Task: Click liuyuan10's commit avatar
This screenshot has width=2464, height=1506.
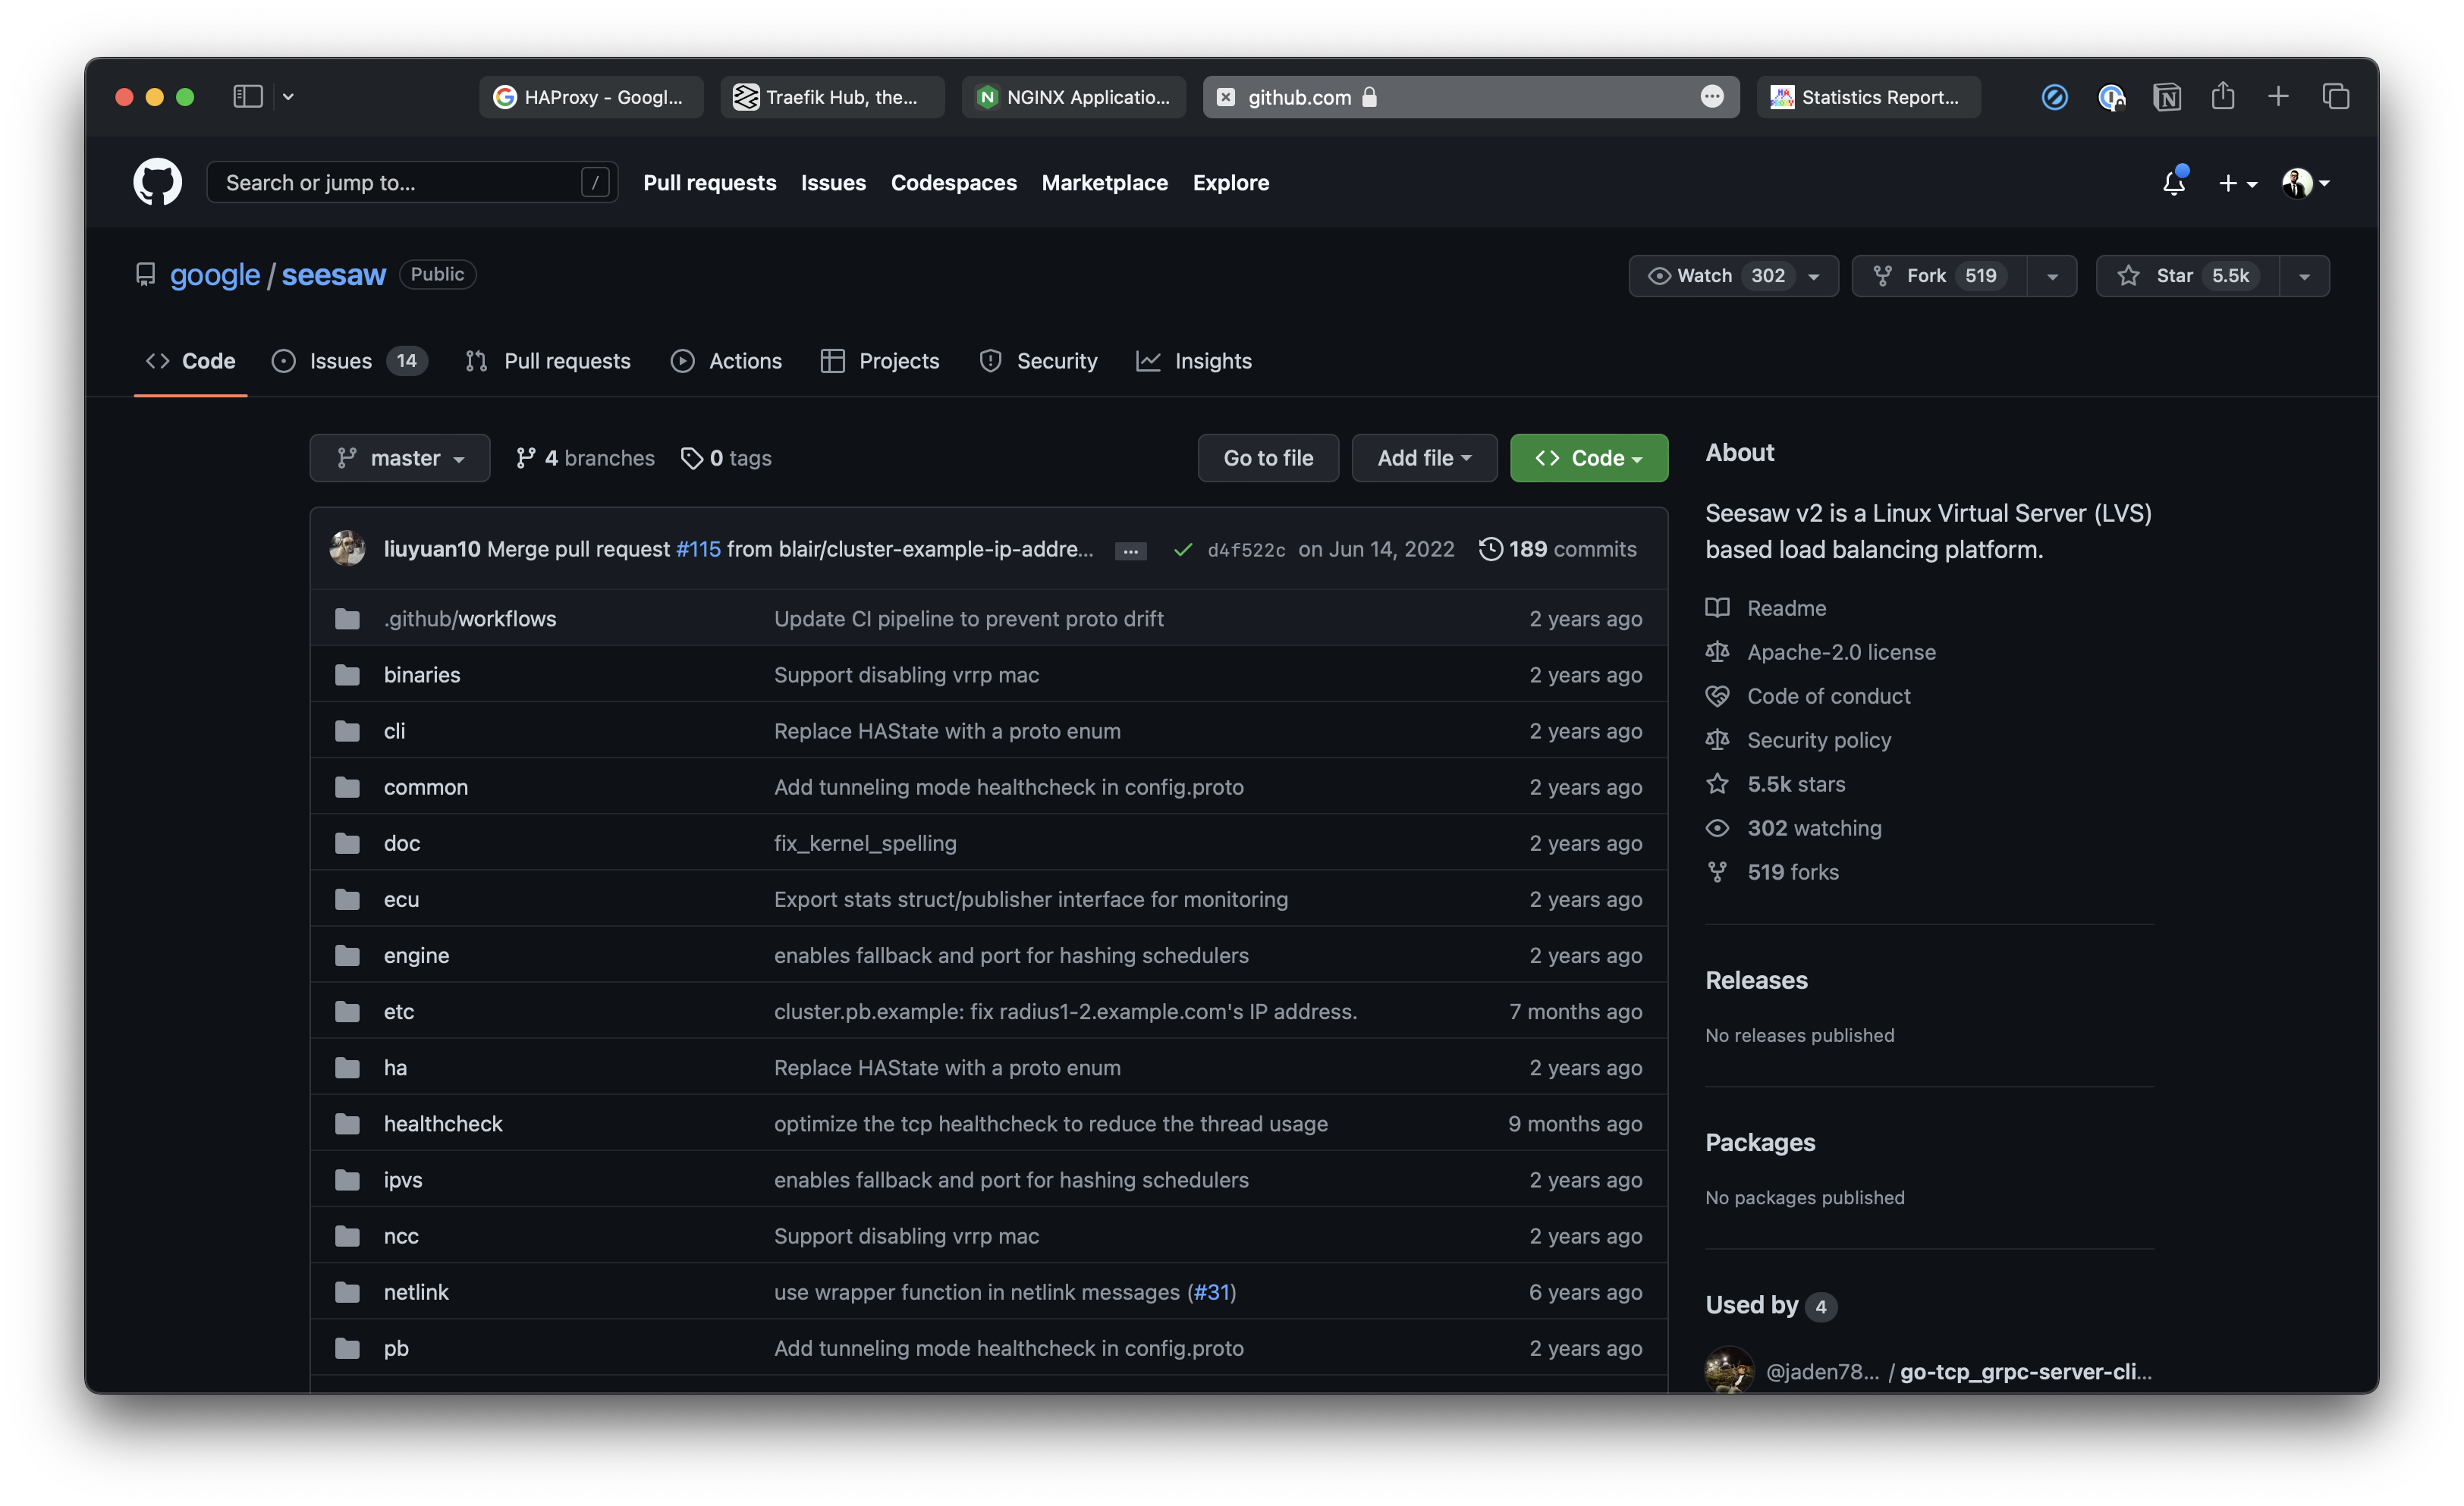Action: (x=347, y=548)
